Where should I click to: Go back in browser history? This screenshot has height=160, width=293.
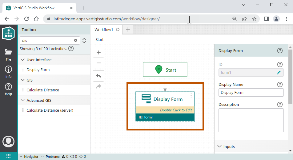(7, 19)
